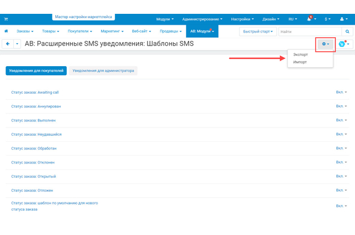Viewport: 355px width, 235px height.
Task: Open the user account menu
Action: [x=344, y=19]
